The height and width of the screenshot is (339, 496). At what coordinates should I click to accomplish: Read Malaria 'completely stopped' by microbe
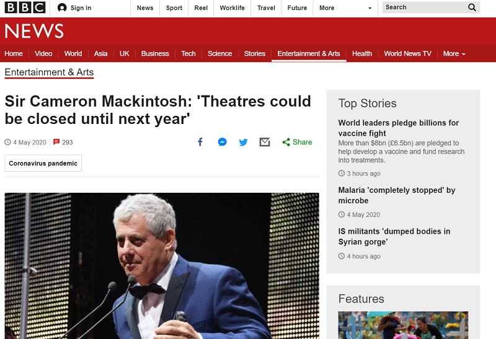tap(396, 195)
